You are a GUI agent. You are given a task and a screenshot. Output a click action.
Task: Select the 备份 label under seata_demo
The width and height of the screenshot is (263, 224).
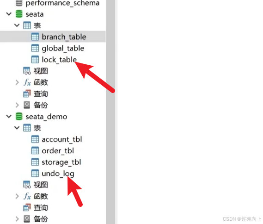click(x=41, y=219)
